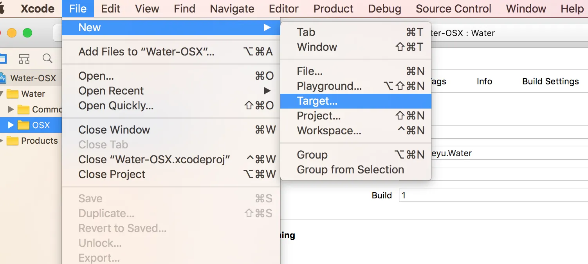The width and height of the screenshot is (588, 264).
Task: Open the Open Recent submenu arrow
Action: tap(267, 91)
